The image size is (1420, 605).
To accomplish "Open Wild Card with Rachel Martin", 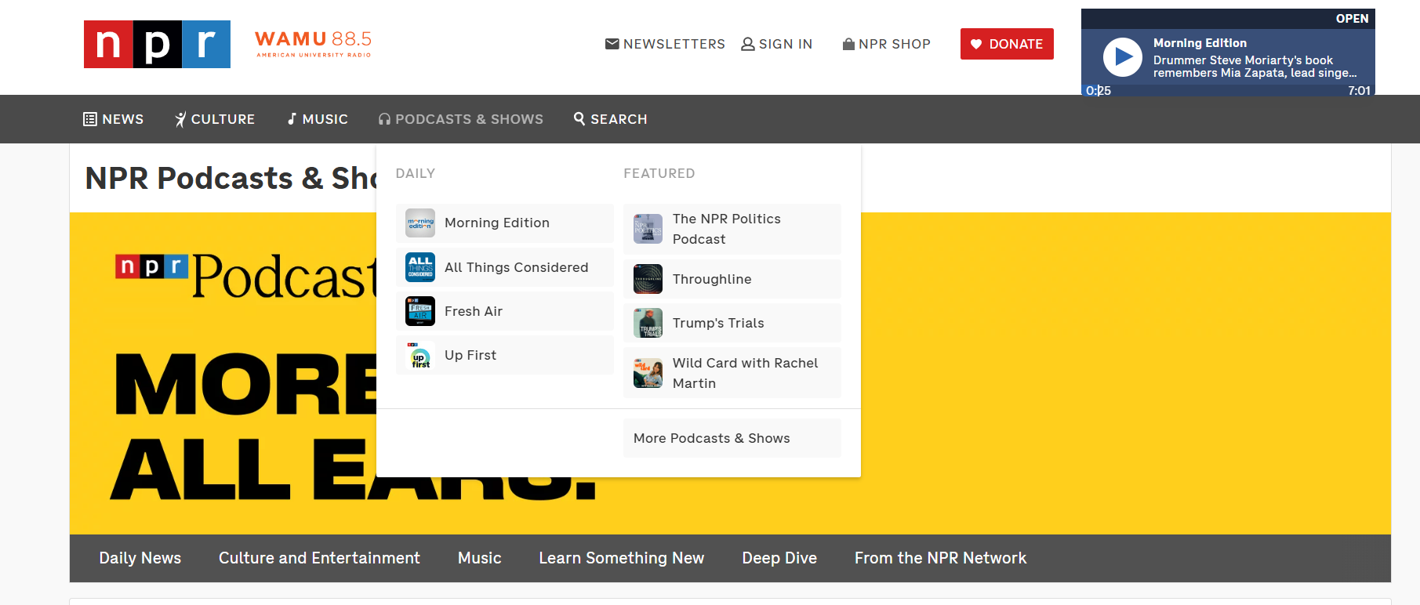I will tap(732, 373).
